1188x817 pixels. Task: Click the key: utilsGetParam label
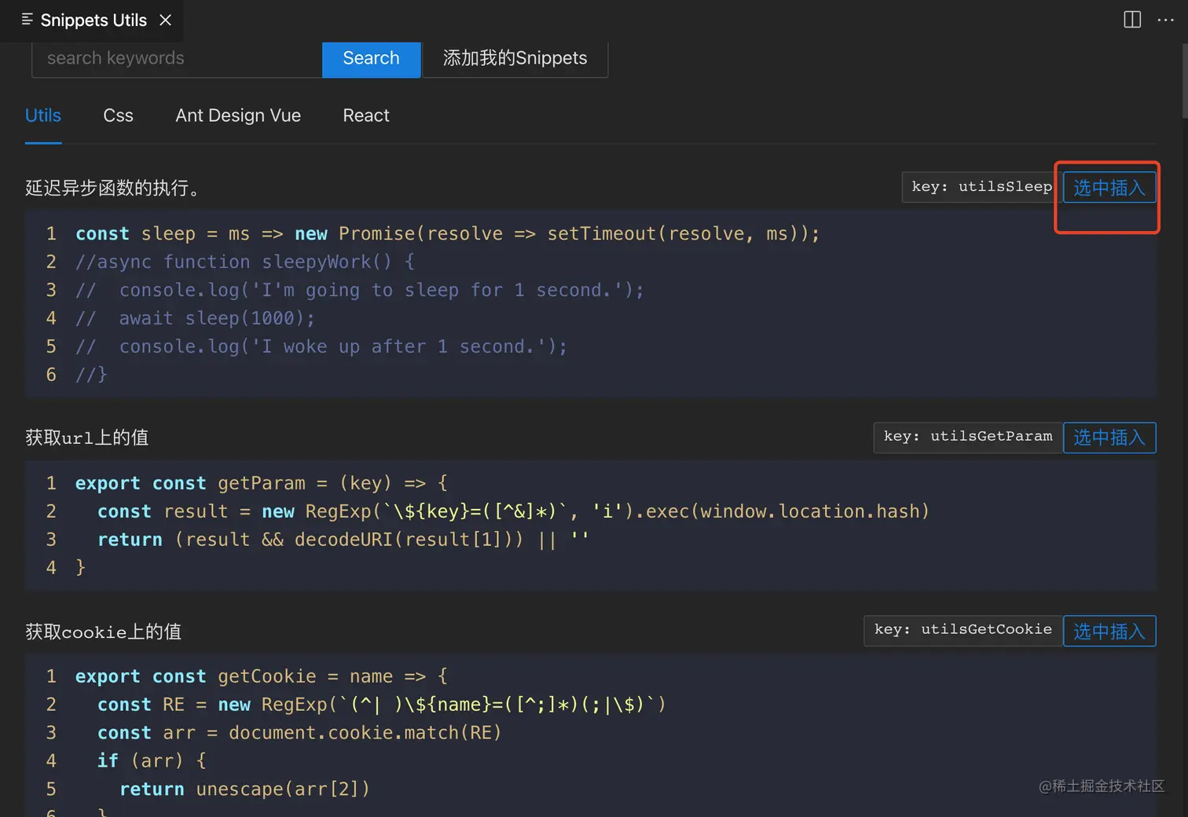[x=968, y=437]
